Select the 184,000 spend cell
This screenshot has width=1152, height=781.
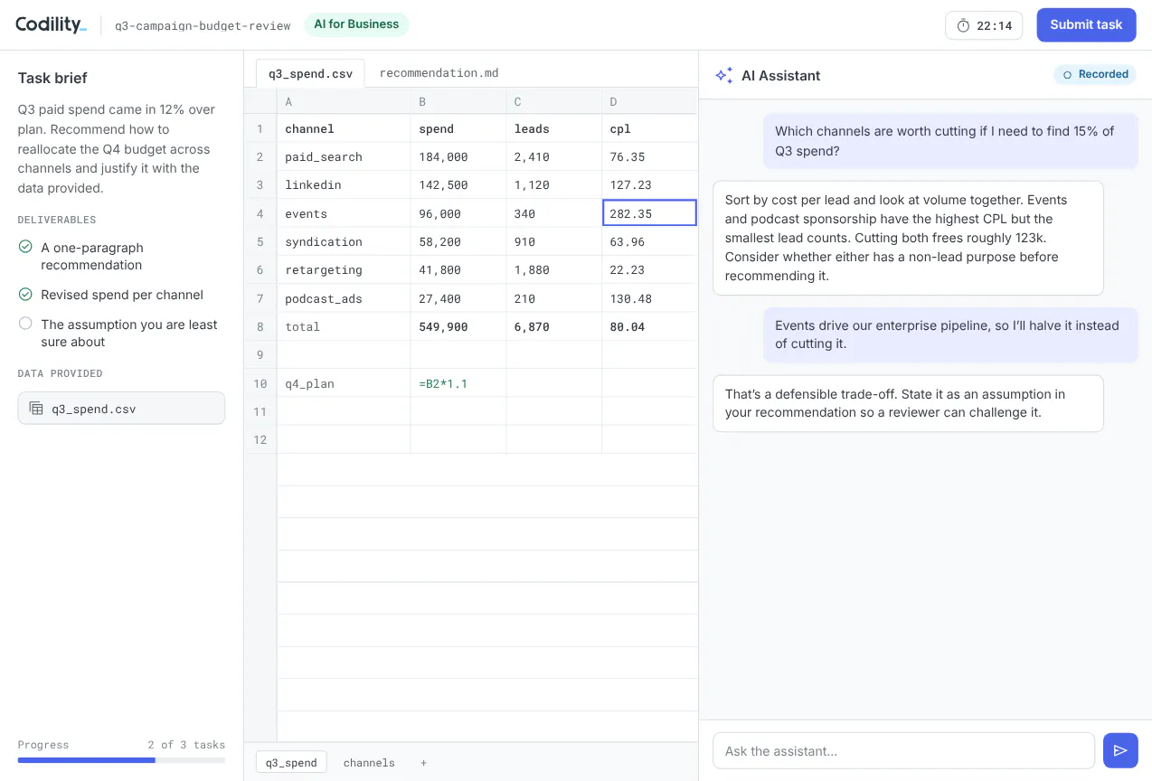(458, 156)
